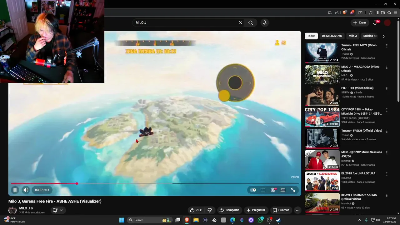Viewport: 400px width, 225px height.
Task: Click the Brave Shields lion icon
Action: [345, 12]
